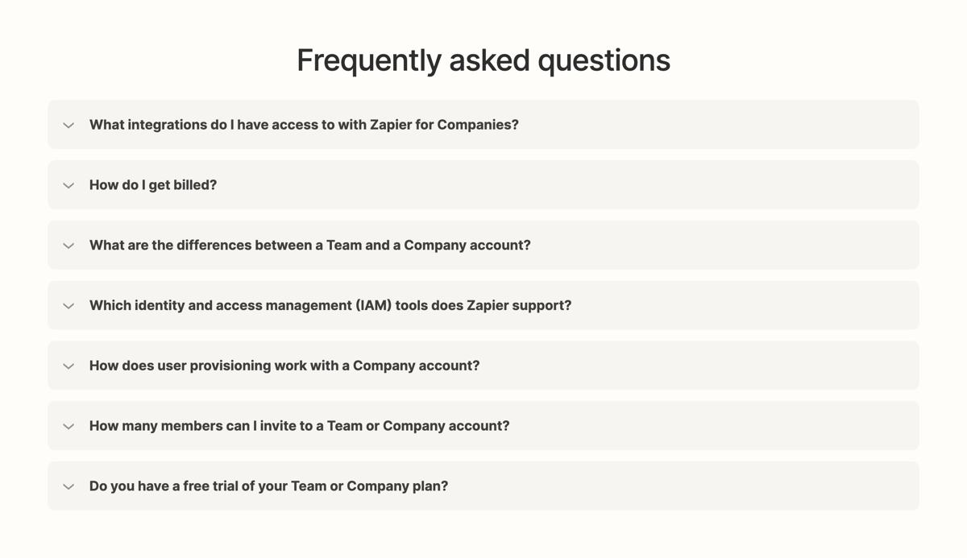Click 'What integrations do I have access to' text
Image resolution: width=967 pixels, height=558 pixels.
tap(304, 125)
